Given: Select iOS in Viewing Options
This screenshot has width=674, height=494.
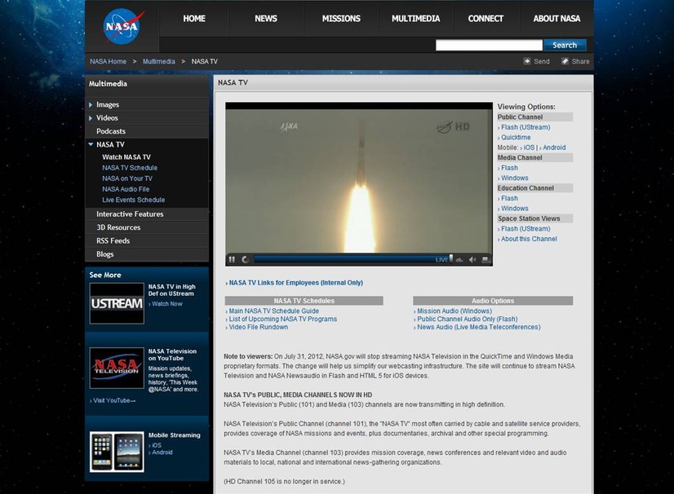Looking at the screenshot, I should click(x=529, y=148).
